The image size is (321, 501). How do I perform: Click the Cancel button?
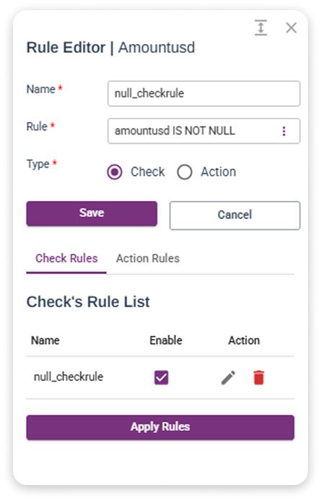pyautogui.click(x=234, y=215)
